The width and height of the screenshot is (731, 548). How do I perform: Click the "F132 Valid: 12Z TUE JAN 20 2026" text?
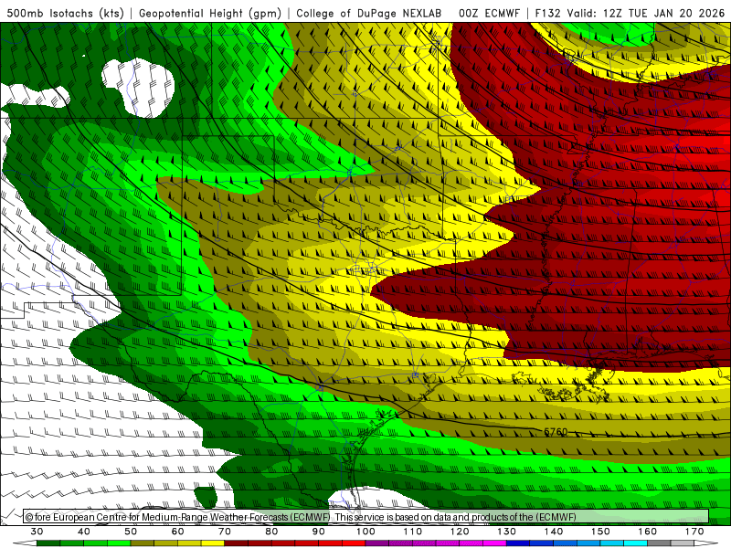630,13
